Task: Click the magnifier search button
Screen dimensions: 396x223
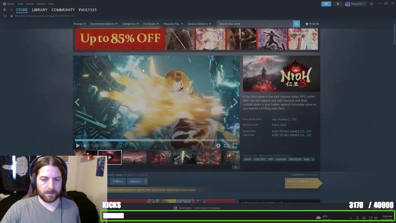Action: pyautogui.click(x=296, y=24)
